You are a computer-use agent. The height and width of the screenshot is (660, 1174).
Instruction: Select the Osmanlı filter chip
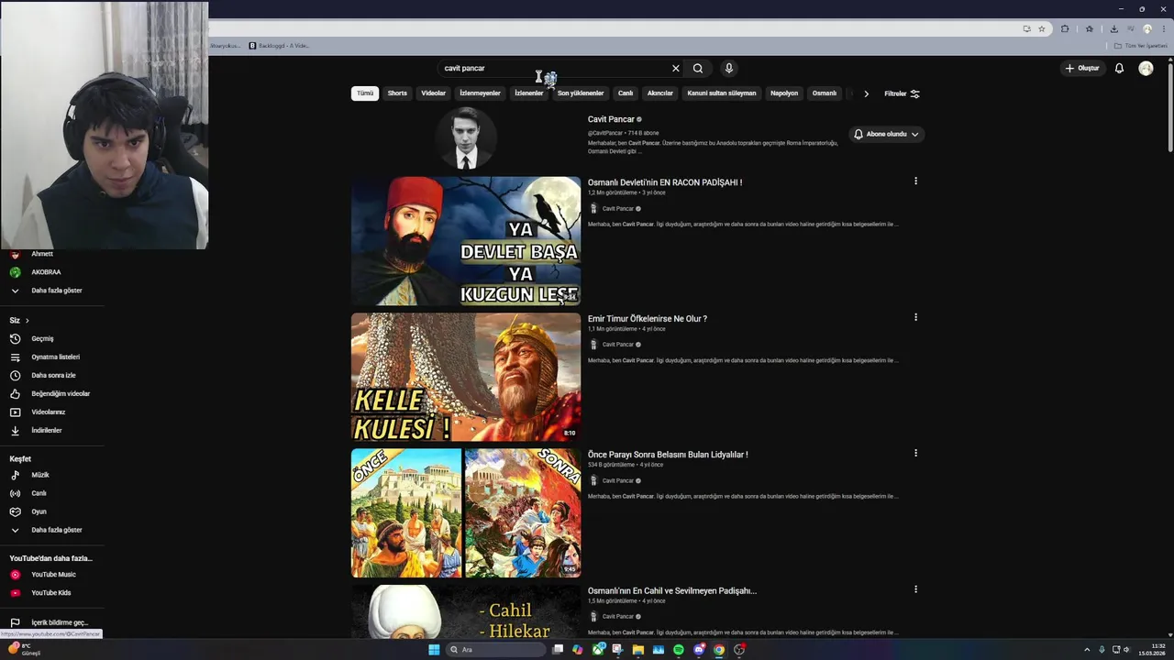point(825,93)
